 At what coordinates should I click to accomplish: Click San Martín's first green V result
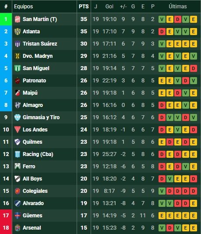point(162,19)
